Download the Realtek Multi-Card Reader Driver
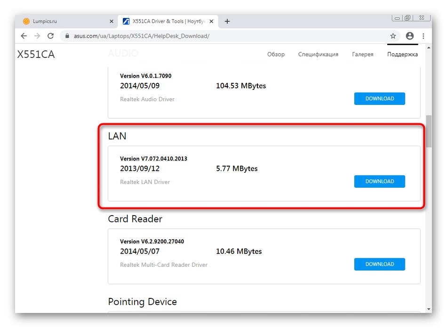Viewport: 447px width, 328px height. tap(379, 264)
